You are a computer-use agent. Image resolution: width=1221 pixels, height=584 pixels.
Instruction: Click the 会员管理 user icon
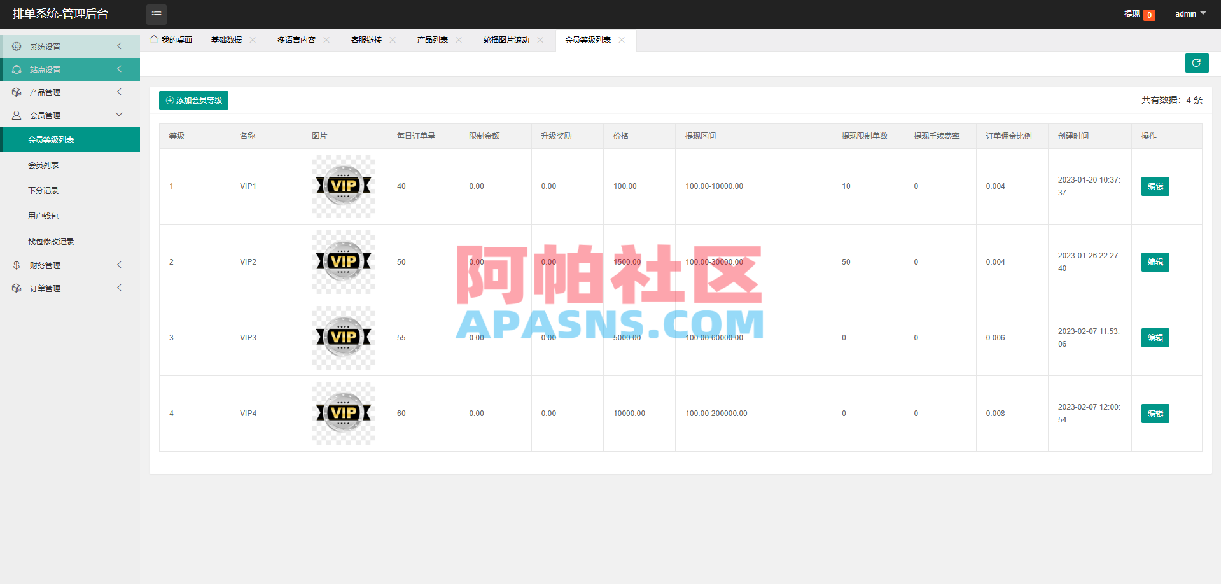tap(17, 115)
